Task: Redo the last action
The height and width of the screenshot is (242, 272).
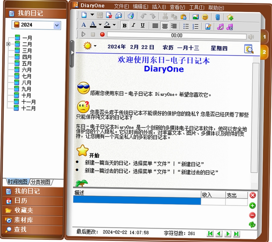Action: [153, 16]
